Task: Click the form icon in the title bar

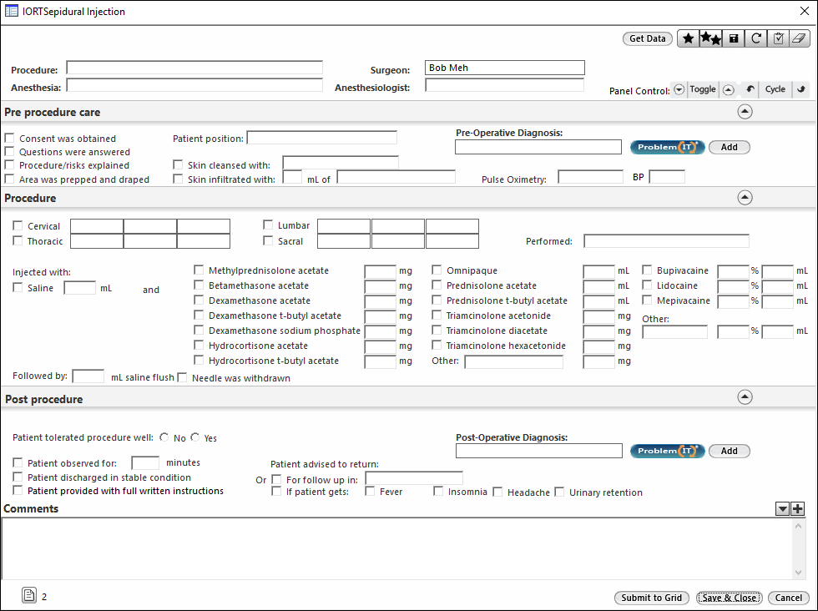Action: pyautogui.click(x=11, y=11)
